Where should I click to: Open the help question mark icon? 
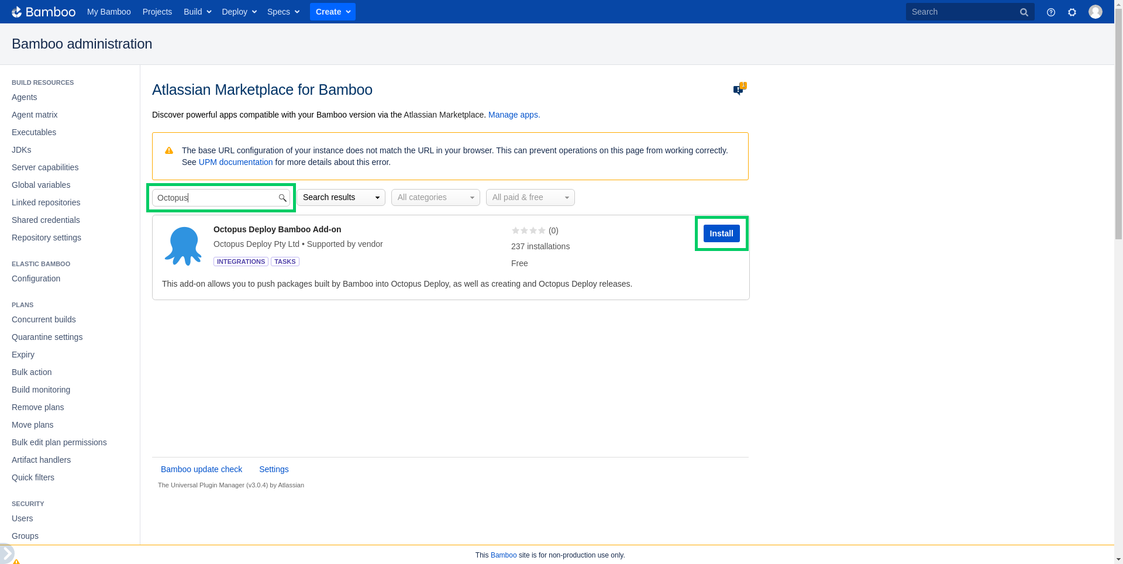(x=1051, y=12)
